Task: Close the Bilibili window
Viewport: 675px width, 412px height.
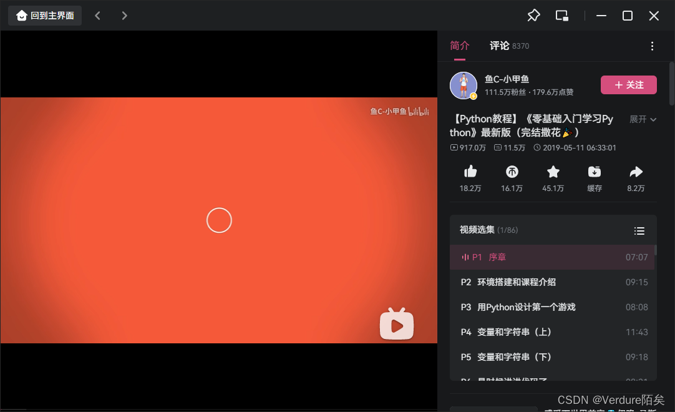Action: click(x=654, y=16)
